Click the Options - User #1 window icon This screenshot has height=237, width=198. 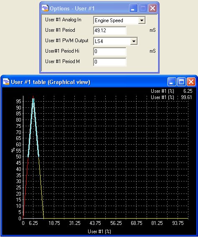(x=45, y=8)
